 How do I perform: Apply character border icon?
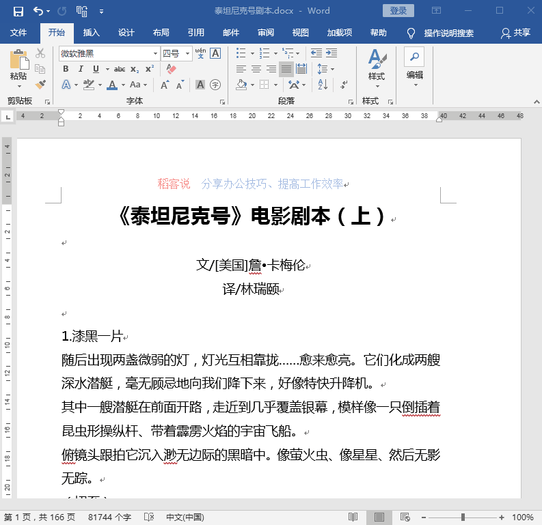click(x=215, y=53)
